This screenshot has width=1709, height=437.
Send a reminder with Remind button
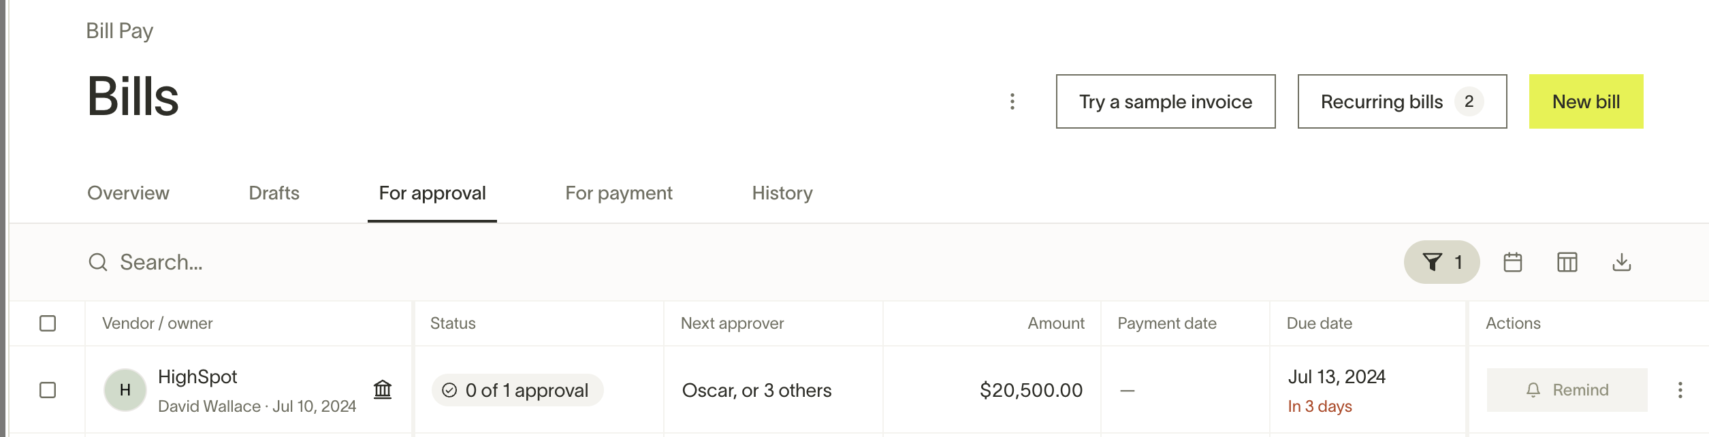point(1567,390)
